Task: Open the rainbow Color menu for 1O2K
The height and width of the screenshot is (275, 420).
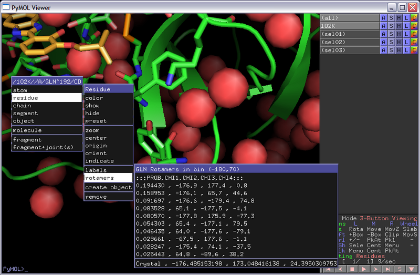Action: [x=413, y=26]
